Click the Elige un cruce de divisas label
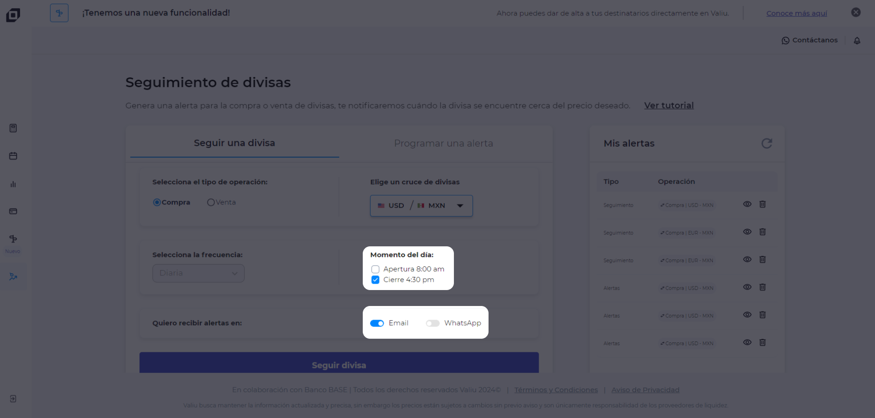This screenshot has height=418, width=875. 415,182
